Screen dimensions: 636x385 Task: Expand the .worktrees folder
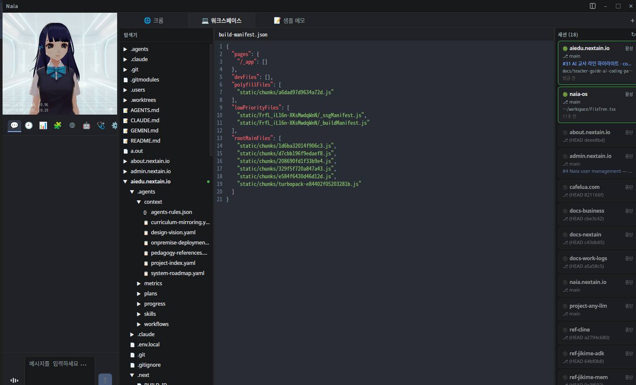click(125, 100)
